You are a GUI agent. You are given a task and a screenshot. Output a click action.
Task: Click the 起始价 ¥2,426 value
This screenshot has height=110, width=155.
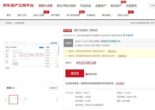(x=128, y=93)
